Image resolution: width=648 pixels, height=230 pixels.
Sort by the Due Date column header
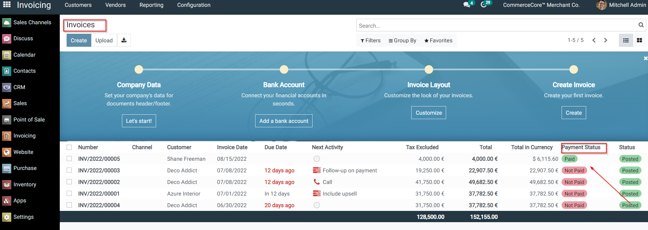(x=276, y=147)
